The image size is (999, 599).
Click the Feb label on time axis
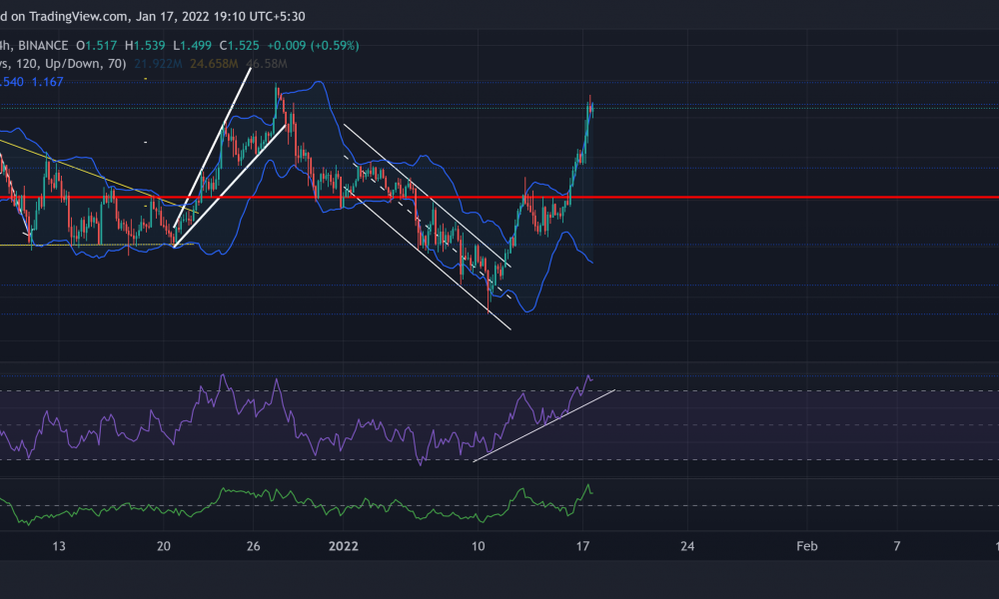(x=807, y=546)
